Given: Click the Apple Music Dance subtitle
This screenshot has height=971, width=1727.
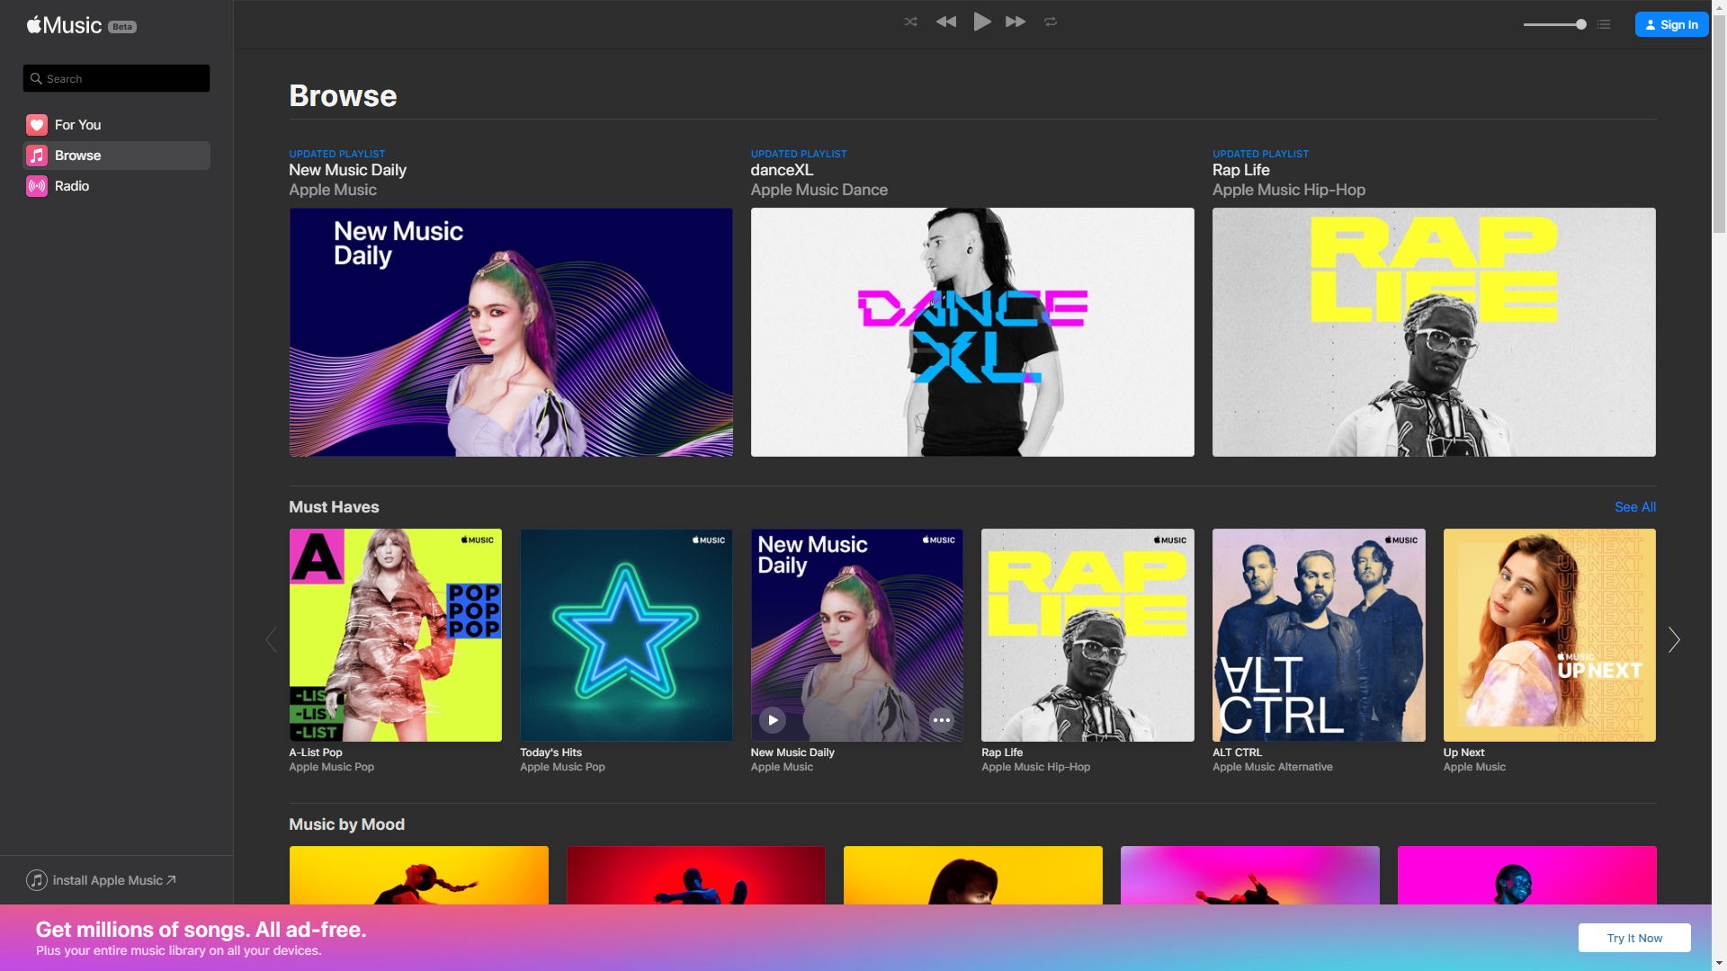Looking at the screenshot, I should coord(819,190).
